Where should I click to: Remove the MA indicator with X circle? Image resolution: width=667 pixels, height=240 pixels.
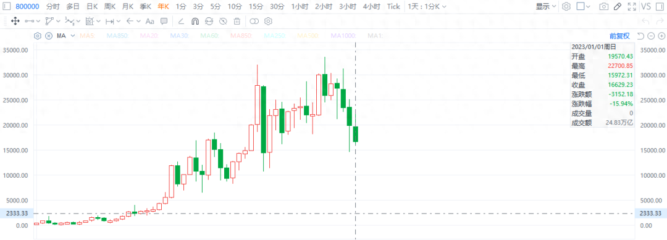pyautogui.click(x=49, y=36)
